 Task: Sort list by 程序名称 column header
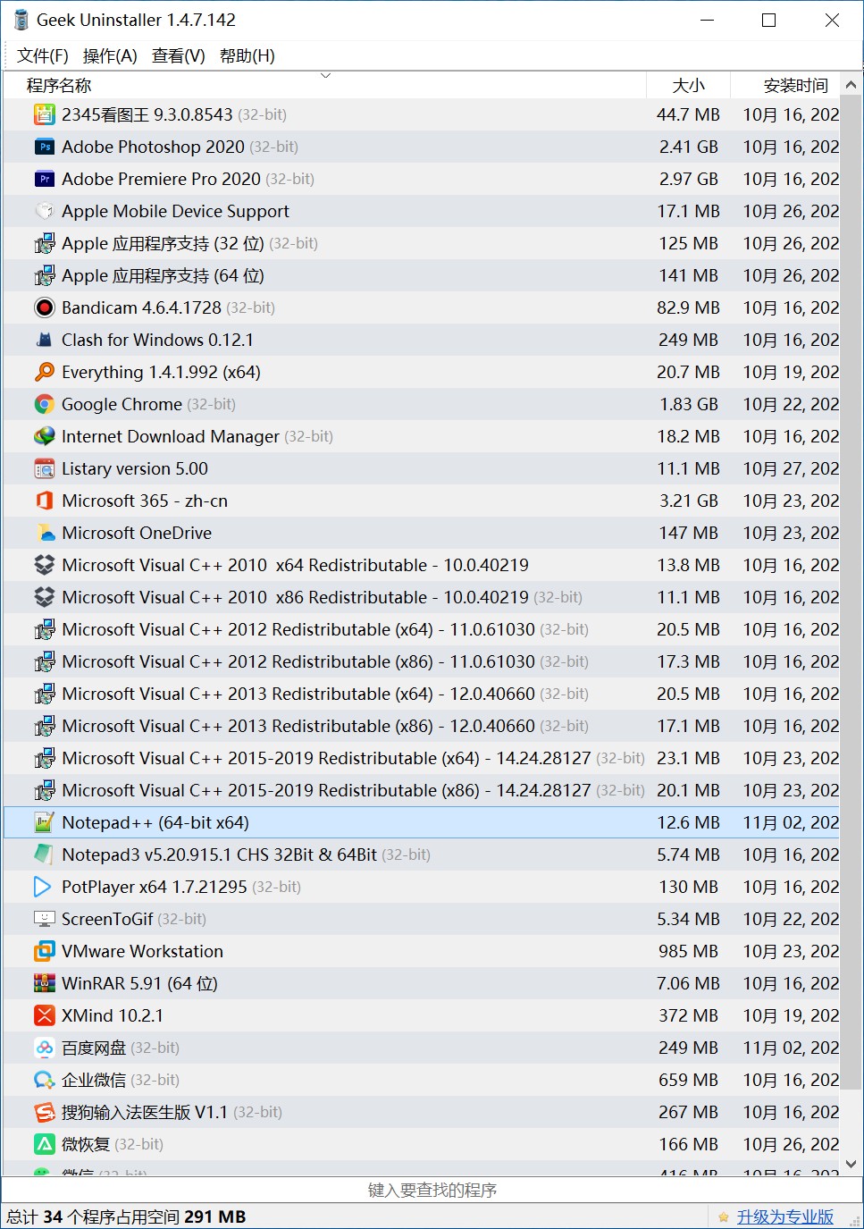pyautogui.click(x=324, y=85)
